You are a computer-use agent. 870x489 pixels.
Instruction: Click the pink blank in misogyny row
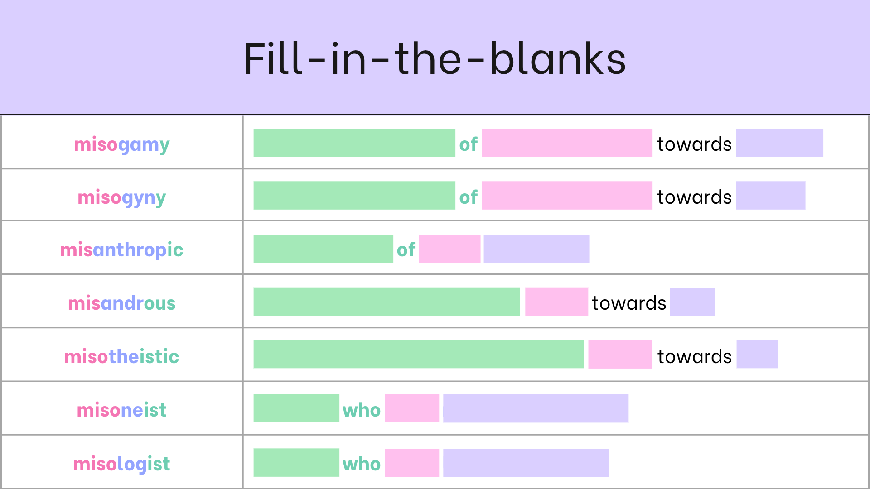[567, 196]
